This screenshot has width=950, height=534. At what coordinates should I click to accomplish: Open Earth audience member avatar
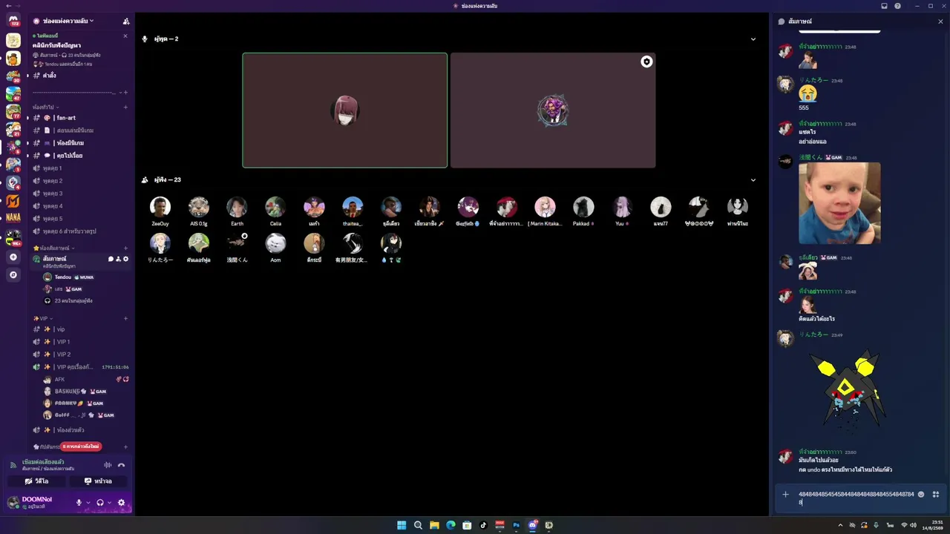237,207
